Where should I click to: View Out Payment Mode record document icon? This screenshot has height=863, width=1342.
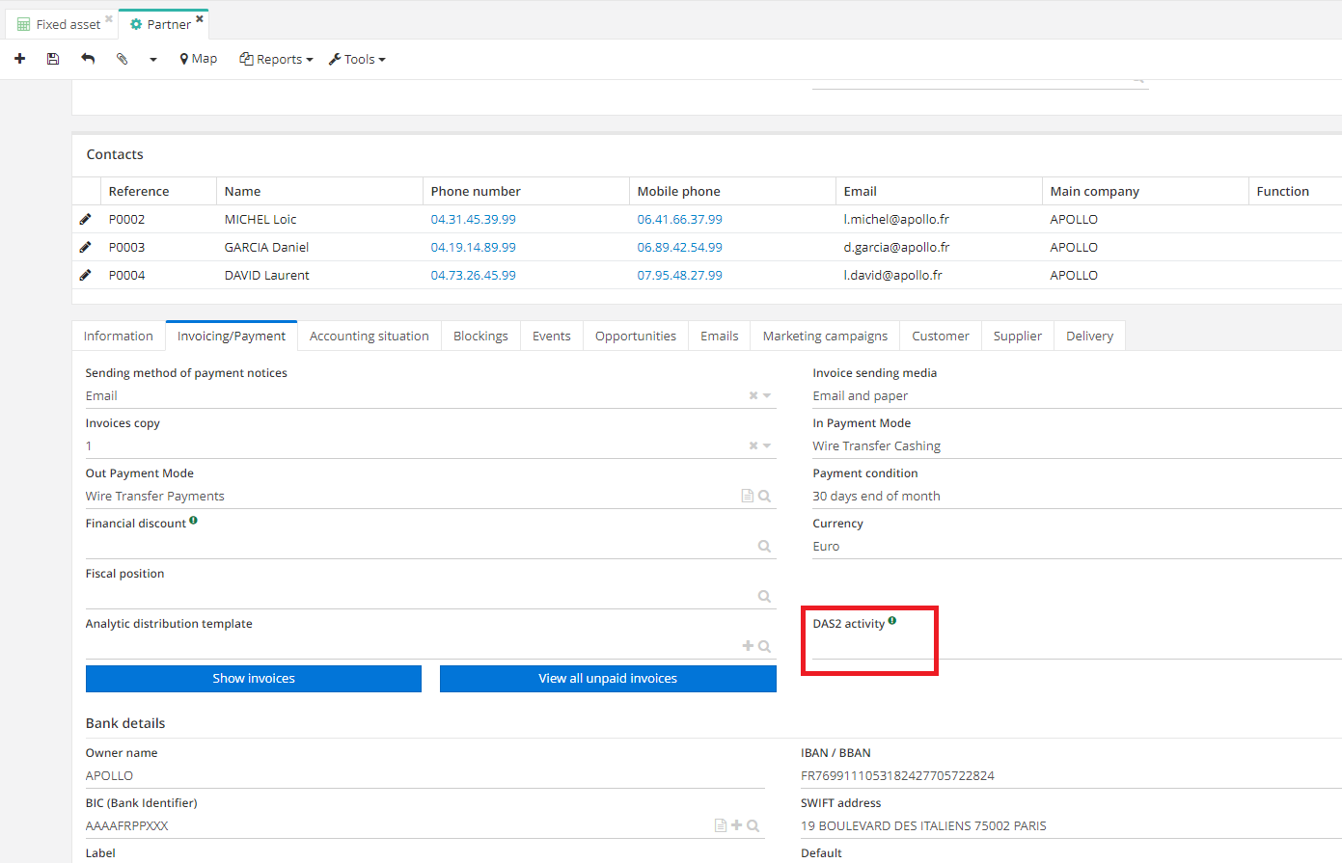click(747, 496)
